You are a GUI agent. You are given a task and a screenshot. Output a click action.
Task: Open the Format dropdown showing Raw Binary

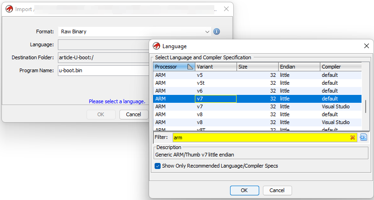(x=135, y=31)
